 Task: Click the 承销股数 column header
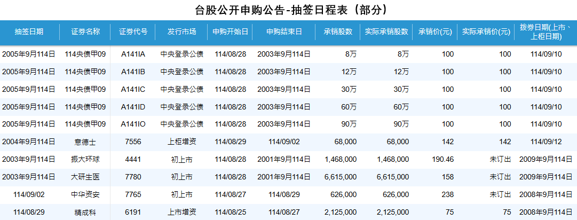pos(338,32)
